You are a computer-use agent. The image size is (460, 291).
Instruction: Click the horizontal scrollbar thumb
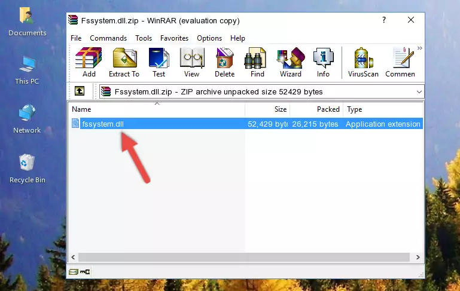(x=244, y=257)
